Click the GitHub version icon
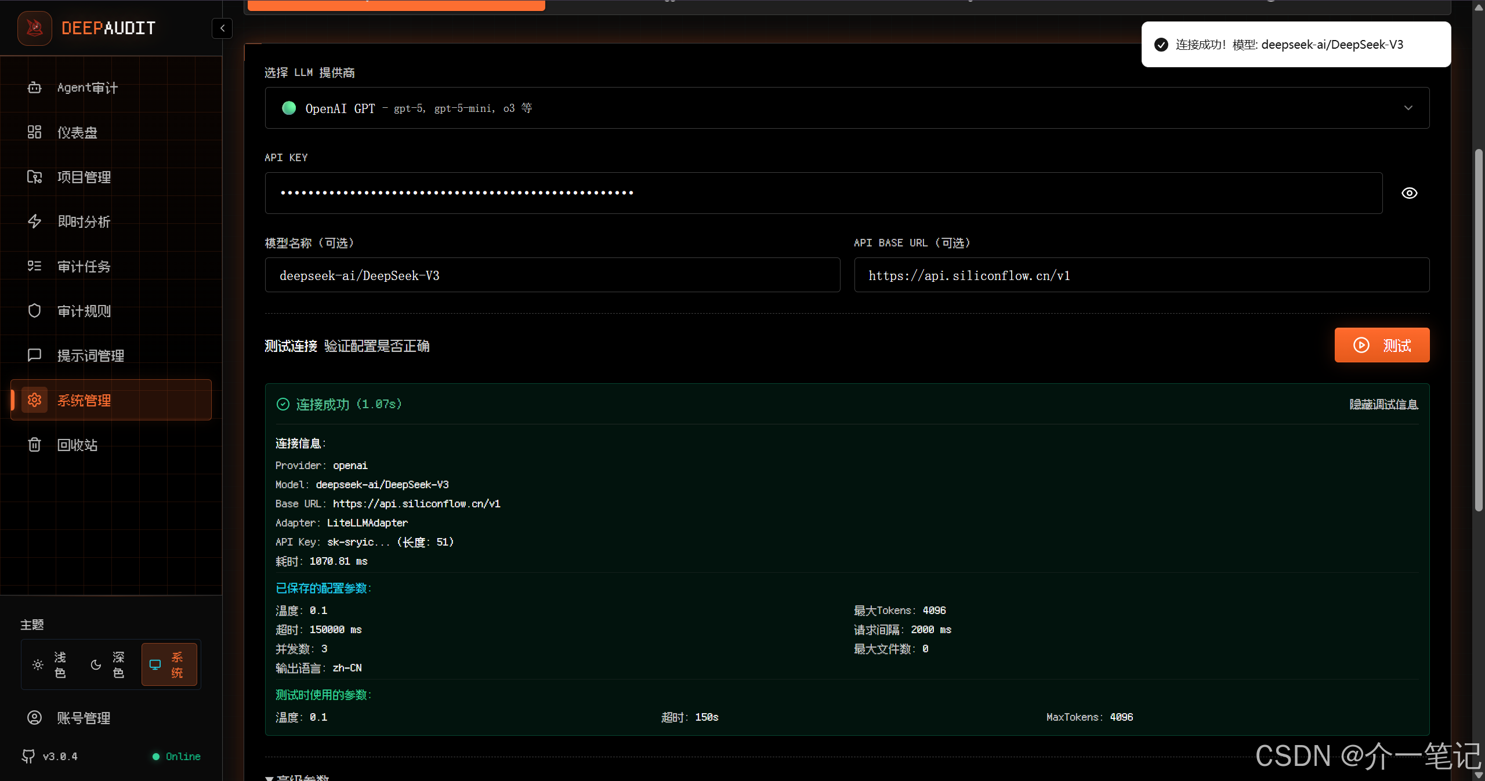Image resolution: width=1485 pixels, height=781 pixels. (28, 756)
